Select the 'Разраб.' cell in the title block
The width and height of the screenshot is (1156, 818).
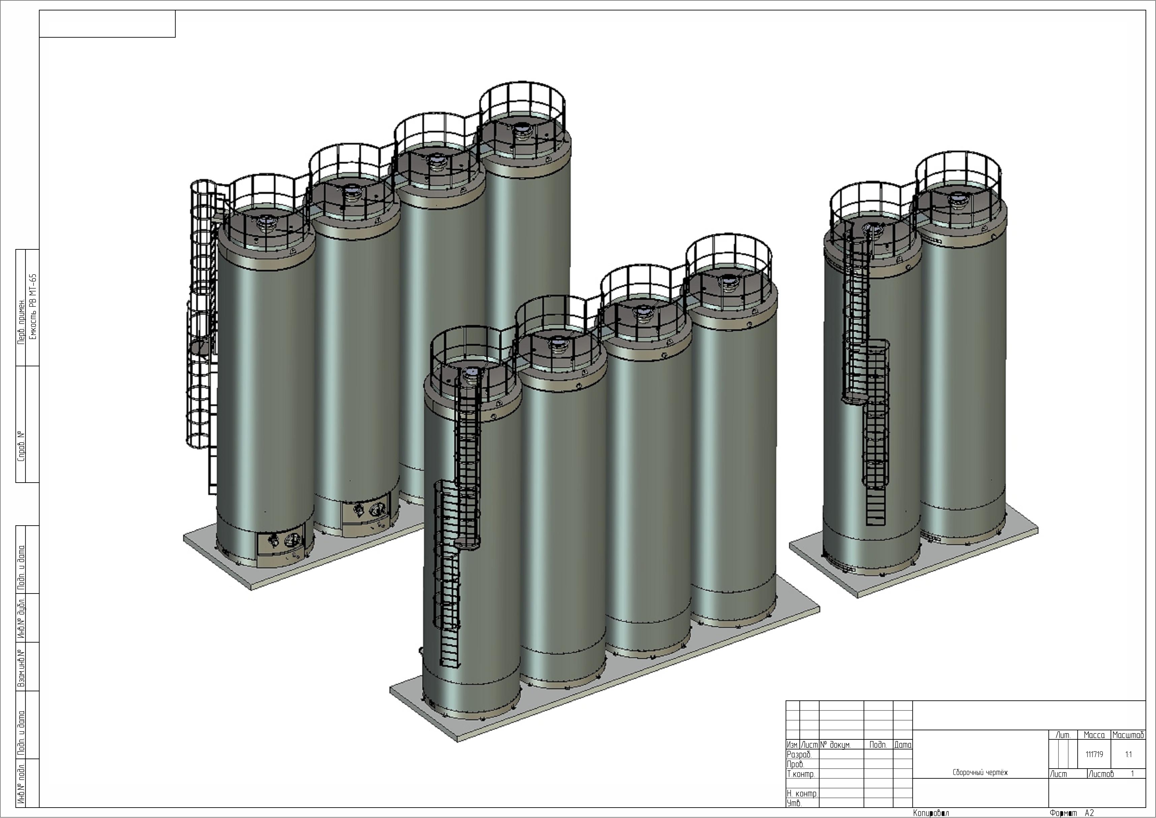799,754
